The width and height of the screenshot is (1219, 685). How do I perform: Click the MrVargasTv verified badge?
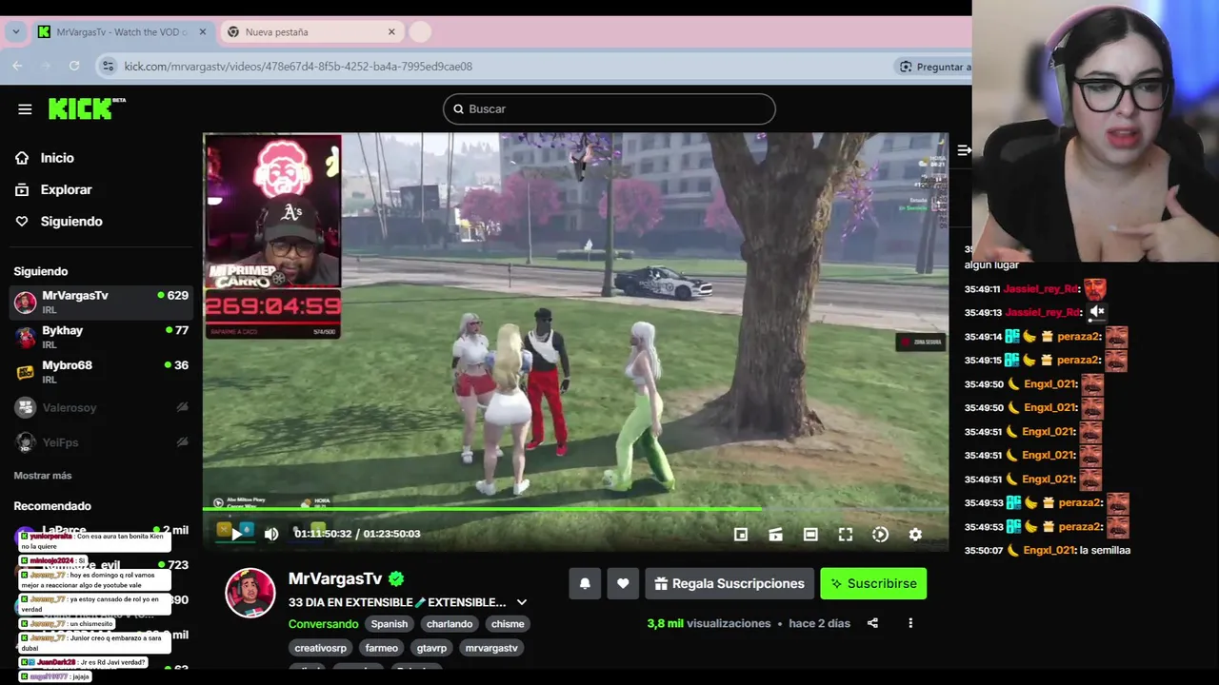click(396, 578)
